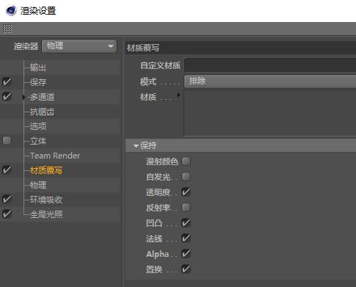Uncheck the 置换 checkbox

click(x=186, y=269)
